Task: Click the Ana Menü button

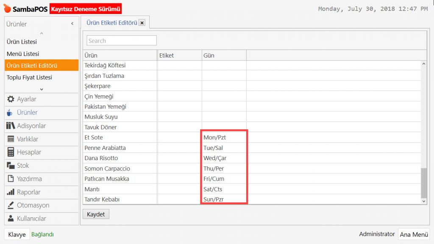Action: tap(414, 234)
